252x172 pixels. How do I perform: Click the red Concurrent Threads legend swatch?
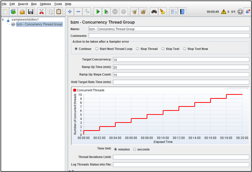75,90
